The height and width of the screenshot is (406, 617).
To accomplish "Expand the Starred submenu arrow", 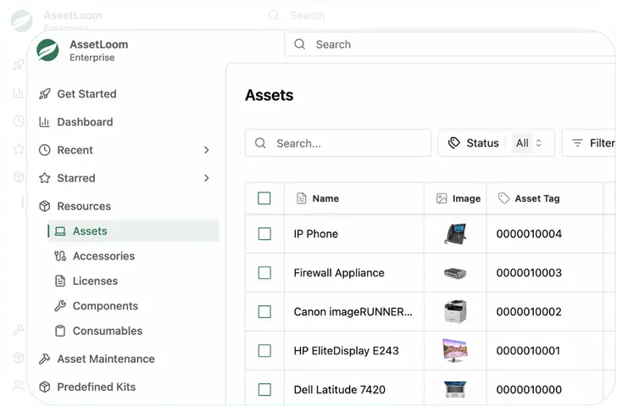I will (207, 178).
